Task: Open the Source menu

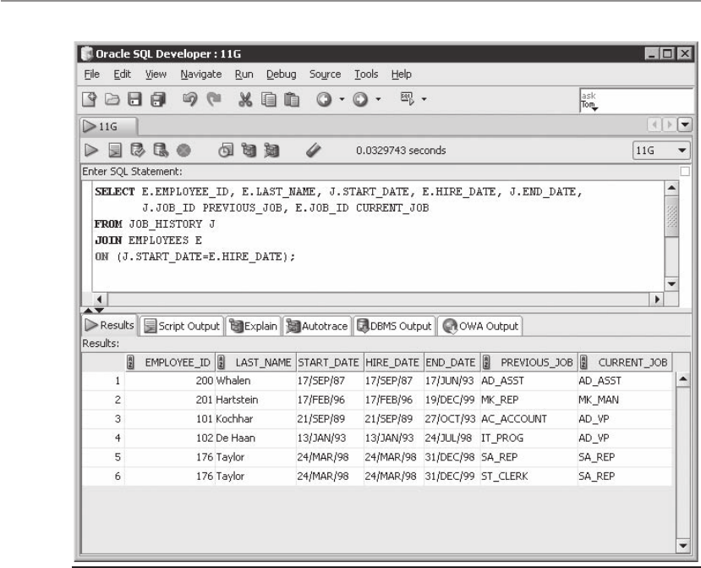Action: pyautogui.click(x=325, y=74)
